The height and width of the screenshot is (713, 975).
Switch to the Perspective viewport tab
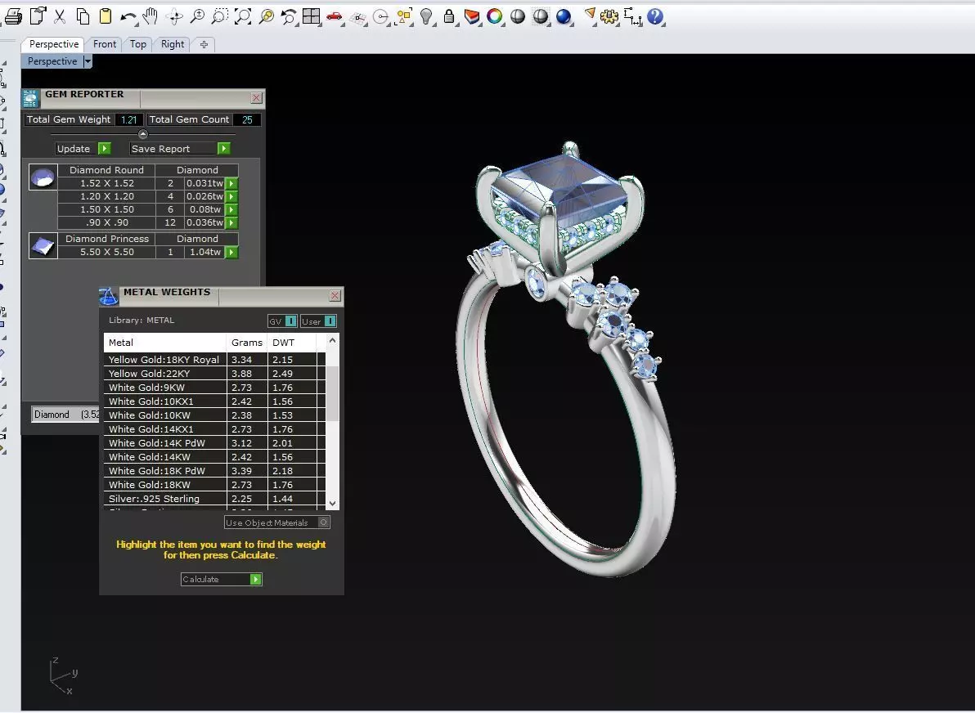pyautogui.click(x=54, y=44)
